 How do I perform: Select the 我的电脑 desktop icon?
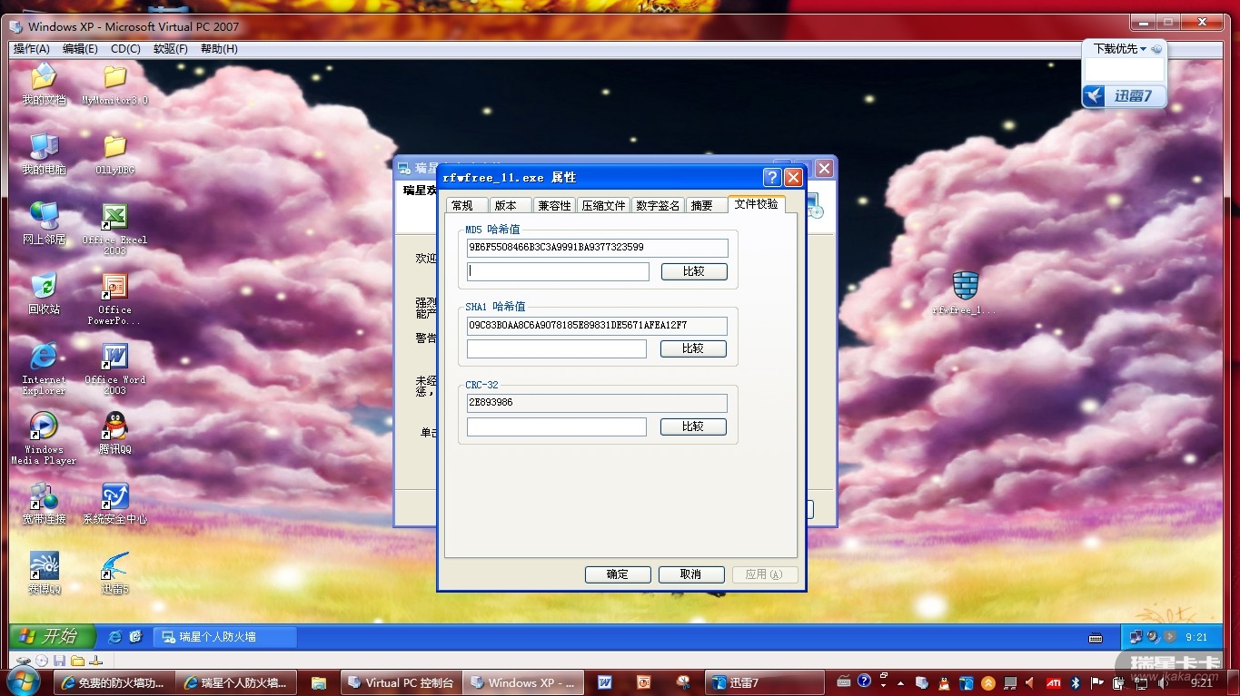(x=44, y=153)
